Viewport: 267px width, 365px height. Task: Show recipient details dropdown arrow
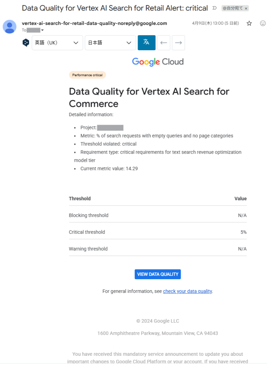click(42, 30)
